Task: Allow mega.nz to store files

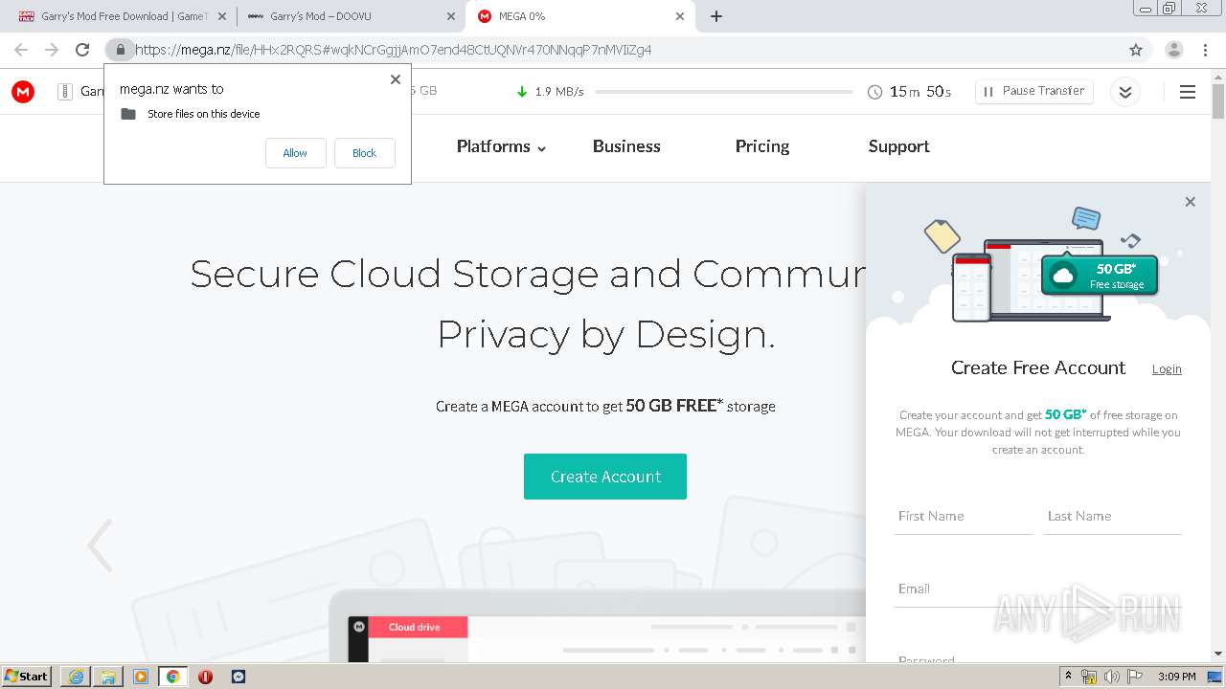Action: pos(295,153)
